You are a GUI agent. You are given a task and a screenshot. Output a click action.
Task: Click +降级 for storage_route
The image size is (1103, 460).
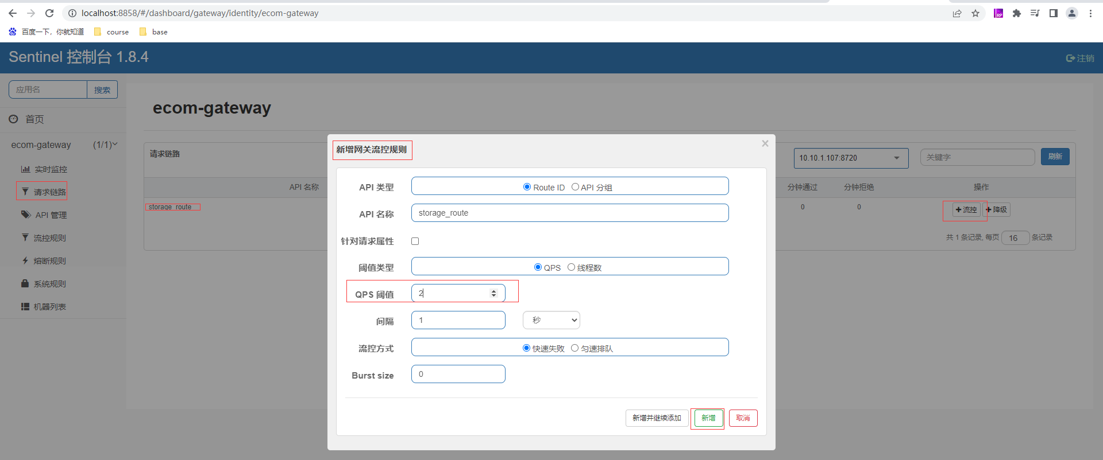pos(997,210)
